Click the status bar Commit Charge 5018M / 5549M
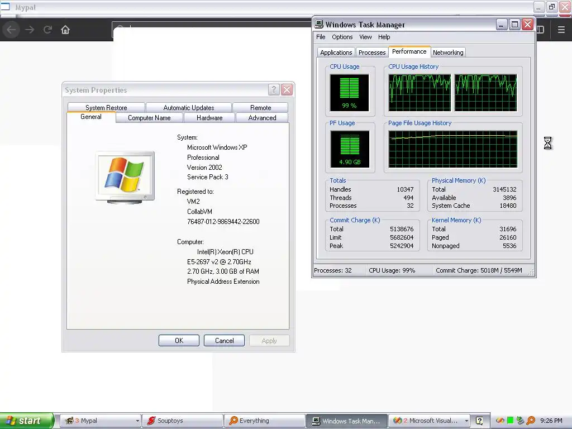572x429 pixels. (479, 270)
